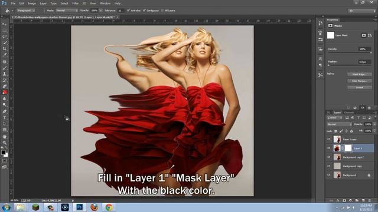Viewport: 378px width, 212px height.
Task: Click the Feather slider track
Action: [349, 65]
